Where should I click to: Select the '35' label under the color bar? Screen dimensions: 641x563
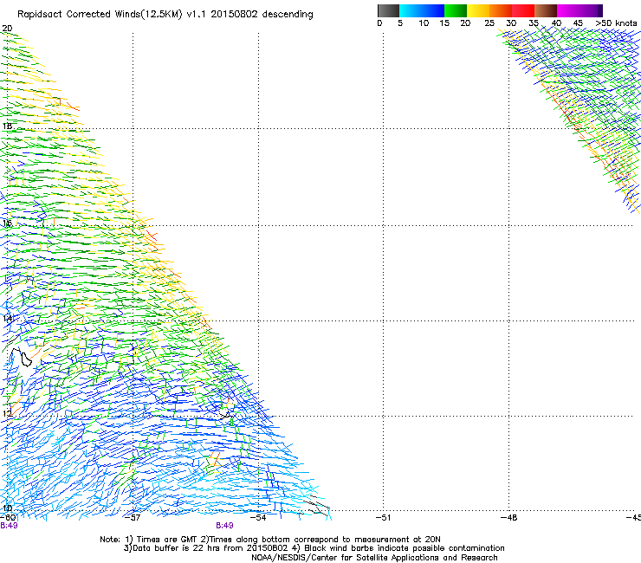click(x=534, y=23)
